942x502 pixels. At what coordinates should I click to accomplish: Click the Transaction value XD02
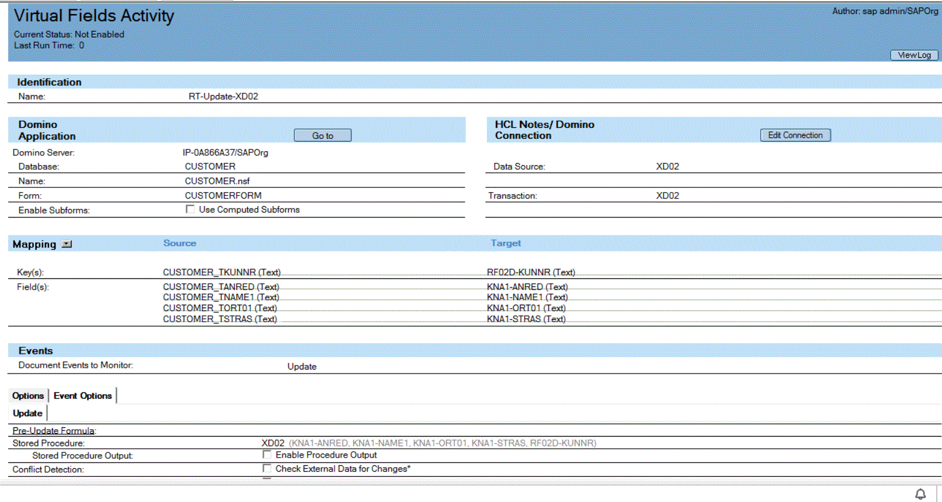[667, 196]
